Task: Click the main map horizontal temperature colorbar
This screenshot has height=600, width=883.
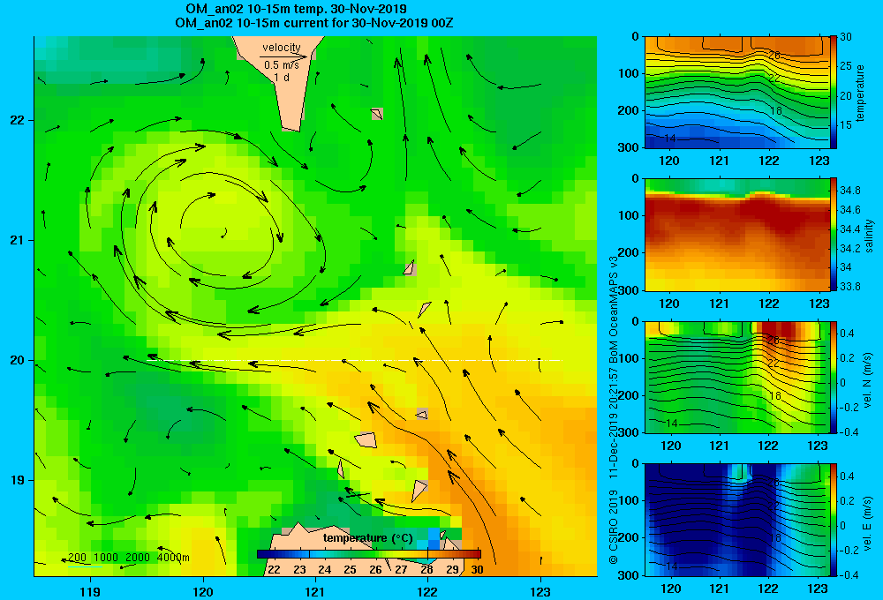Action: 369,554
